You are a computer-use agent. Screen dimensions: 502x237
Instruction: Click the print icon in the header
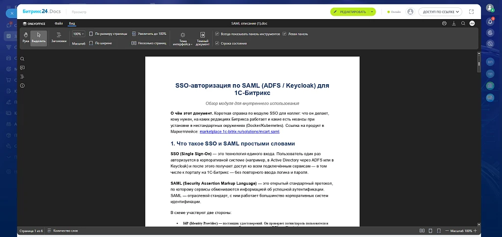(x=444, y=24)
